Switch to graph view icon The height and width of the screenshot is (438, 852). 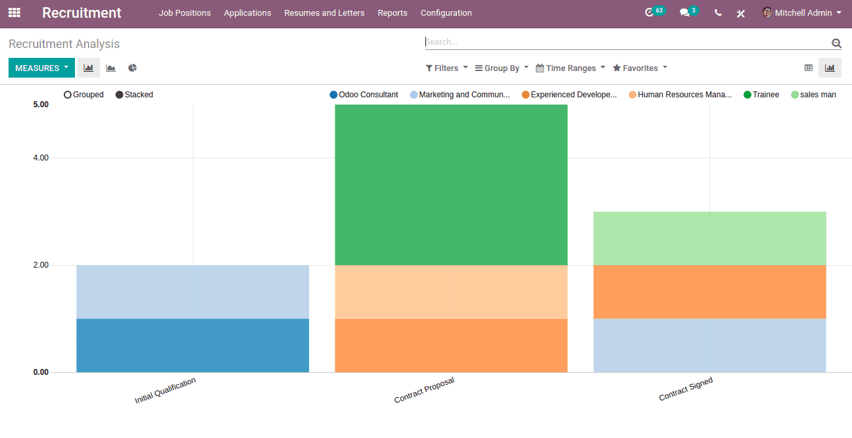coord(830,68)
